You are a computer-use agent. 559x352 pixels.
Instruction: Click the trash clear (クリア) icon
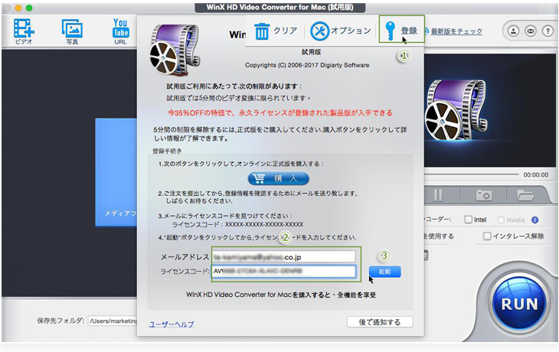[262, 31]
